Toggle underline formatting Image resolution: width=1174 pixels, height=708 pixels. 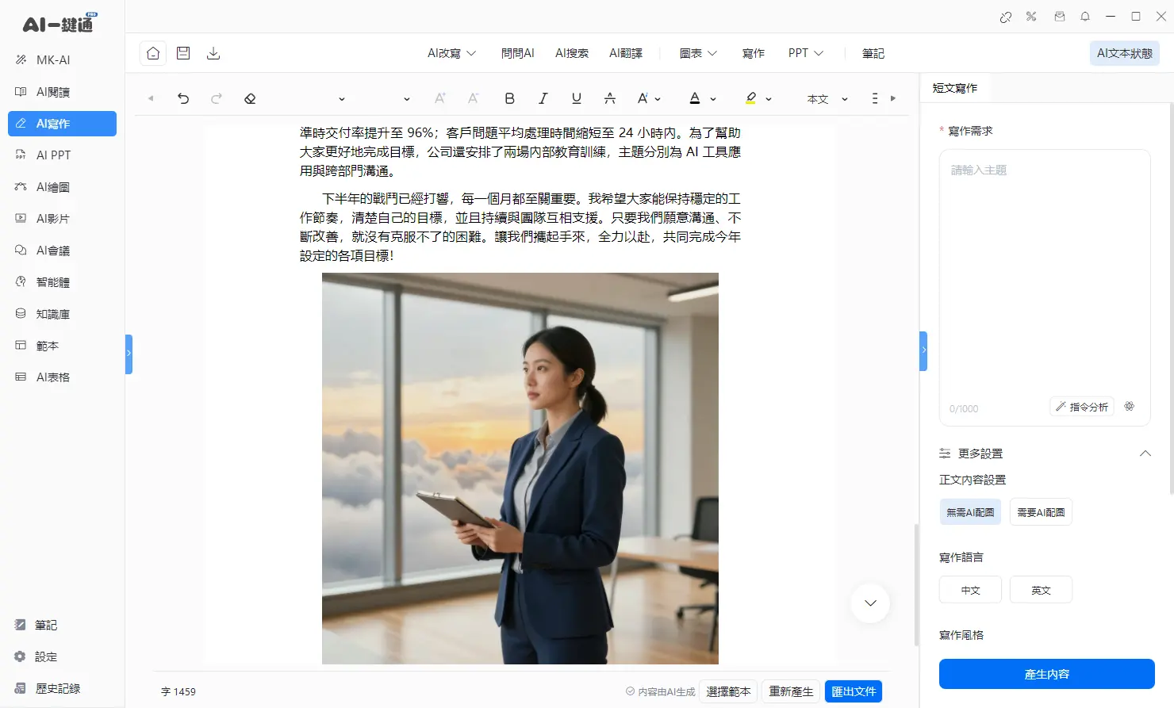(577, 98)
